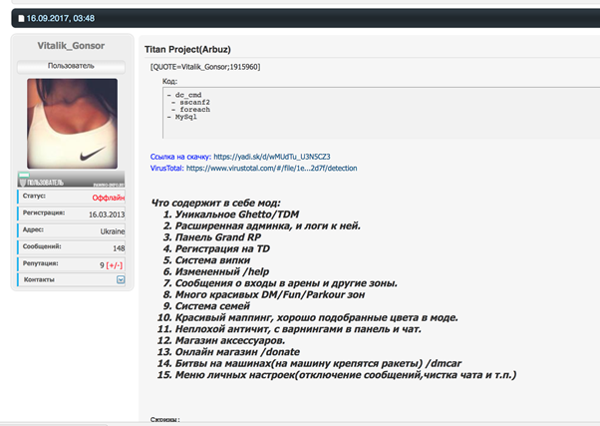The height and width of the screenshot is (426, 600).
Task: Click the registration date 16.03.2013
Action: (x=107, y=214)
